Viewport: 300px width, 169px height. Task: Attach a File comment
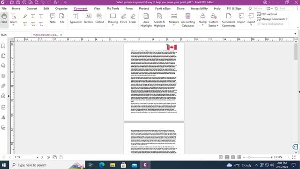click(62, 18)
